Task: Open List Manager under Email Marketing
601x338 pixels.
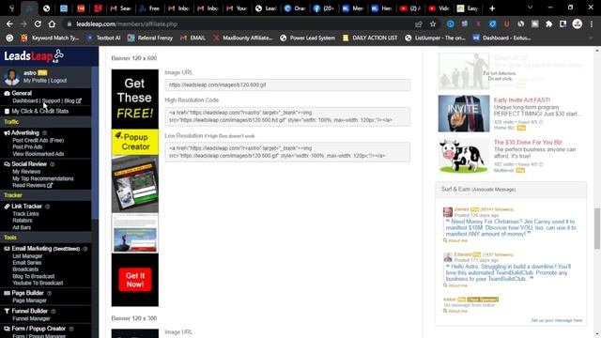Action: pos(27,256)
